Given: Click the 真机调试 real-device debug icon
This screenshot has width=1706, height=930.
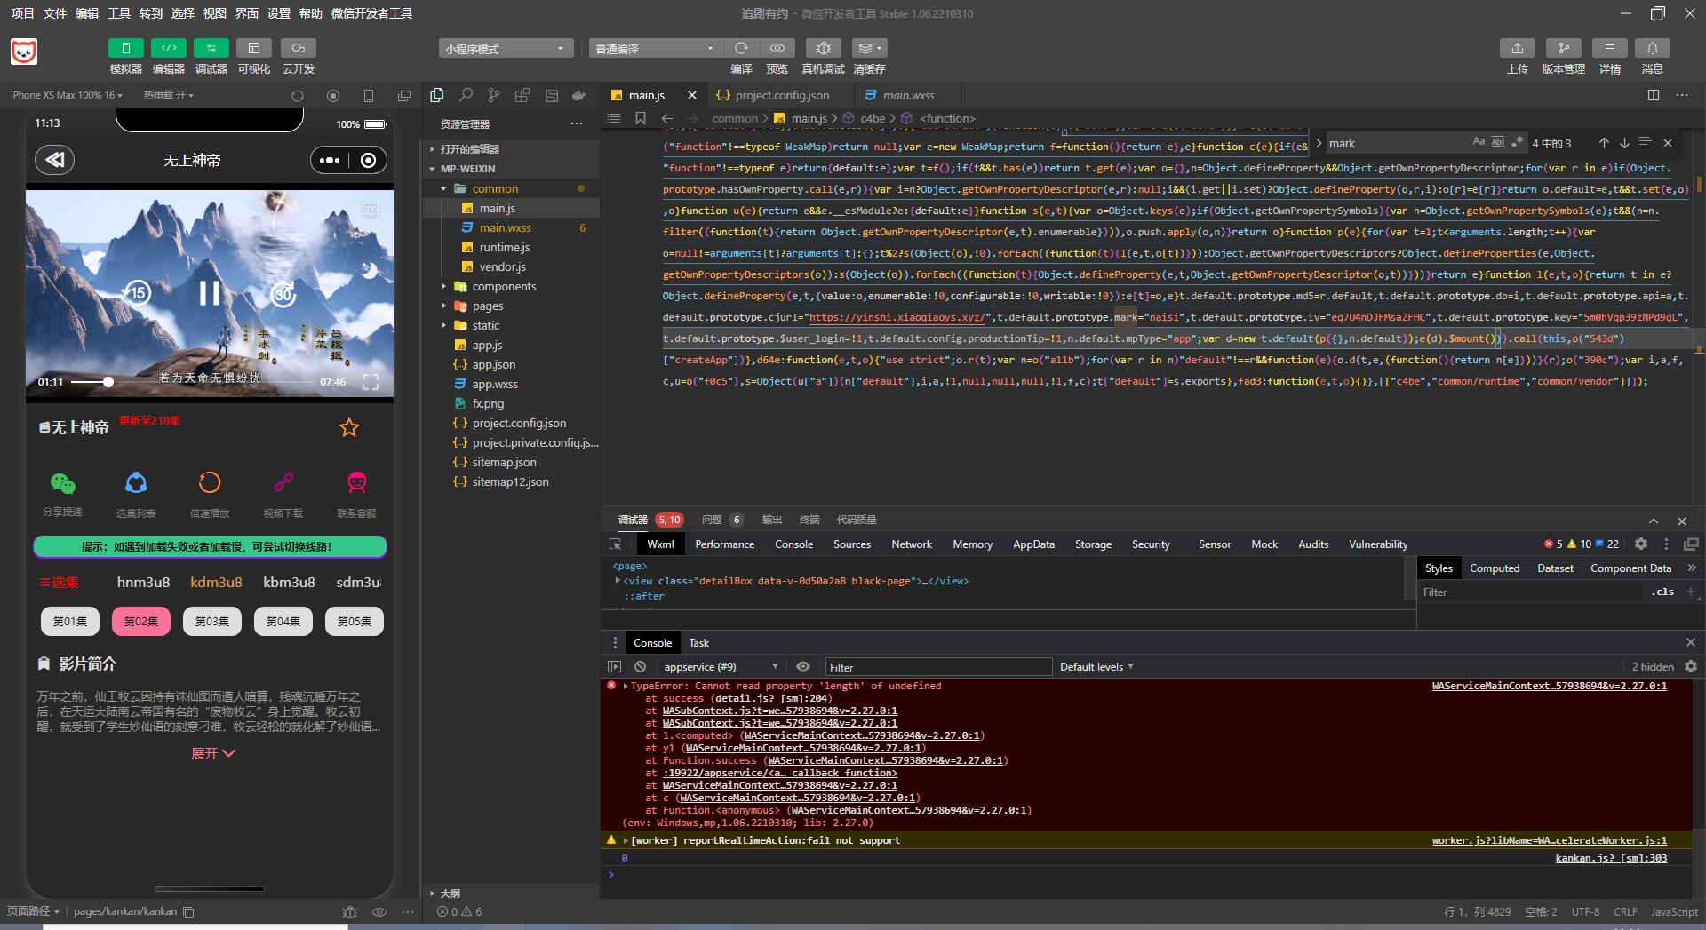Looking at the screenshot, I should pos(823,48).
